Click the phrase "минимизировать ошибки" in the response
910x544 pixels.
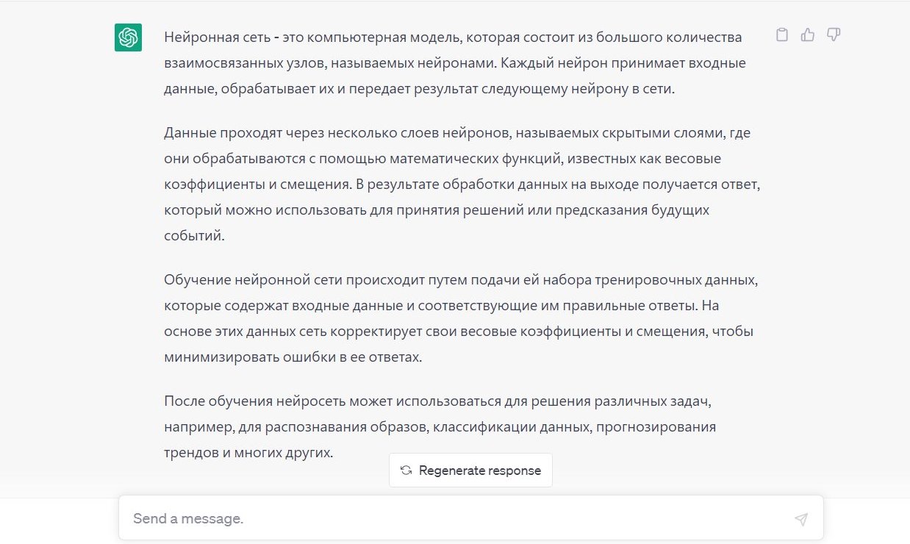(x=233, y=357)
